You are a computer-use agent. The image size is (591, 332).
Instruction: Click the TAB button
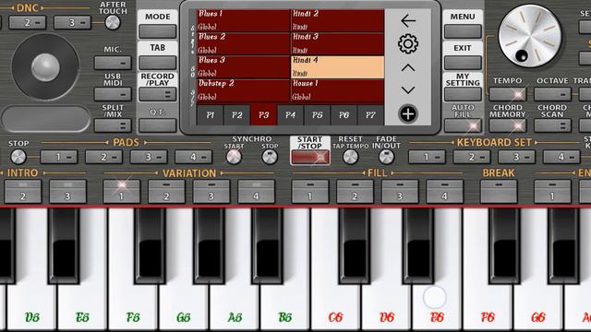pyautogui.click(x=158, y=63)
